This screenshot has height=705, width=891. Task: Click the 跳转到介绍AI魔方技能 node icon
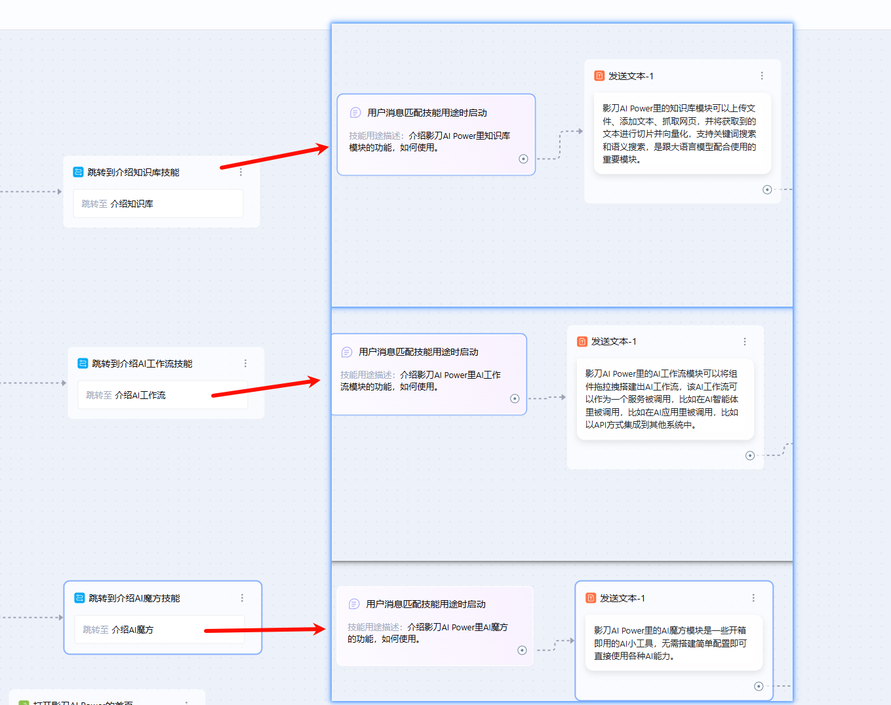click(x=79, y=598)
